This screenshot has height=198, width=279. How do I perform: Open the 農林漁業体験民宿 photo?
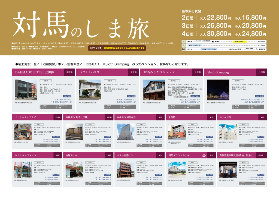coord(228,170)
